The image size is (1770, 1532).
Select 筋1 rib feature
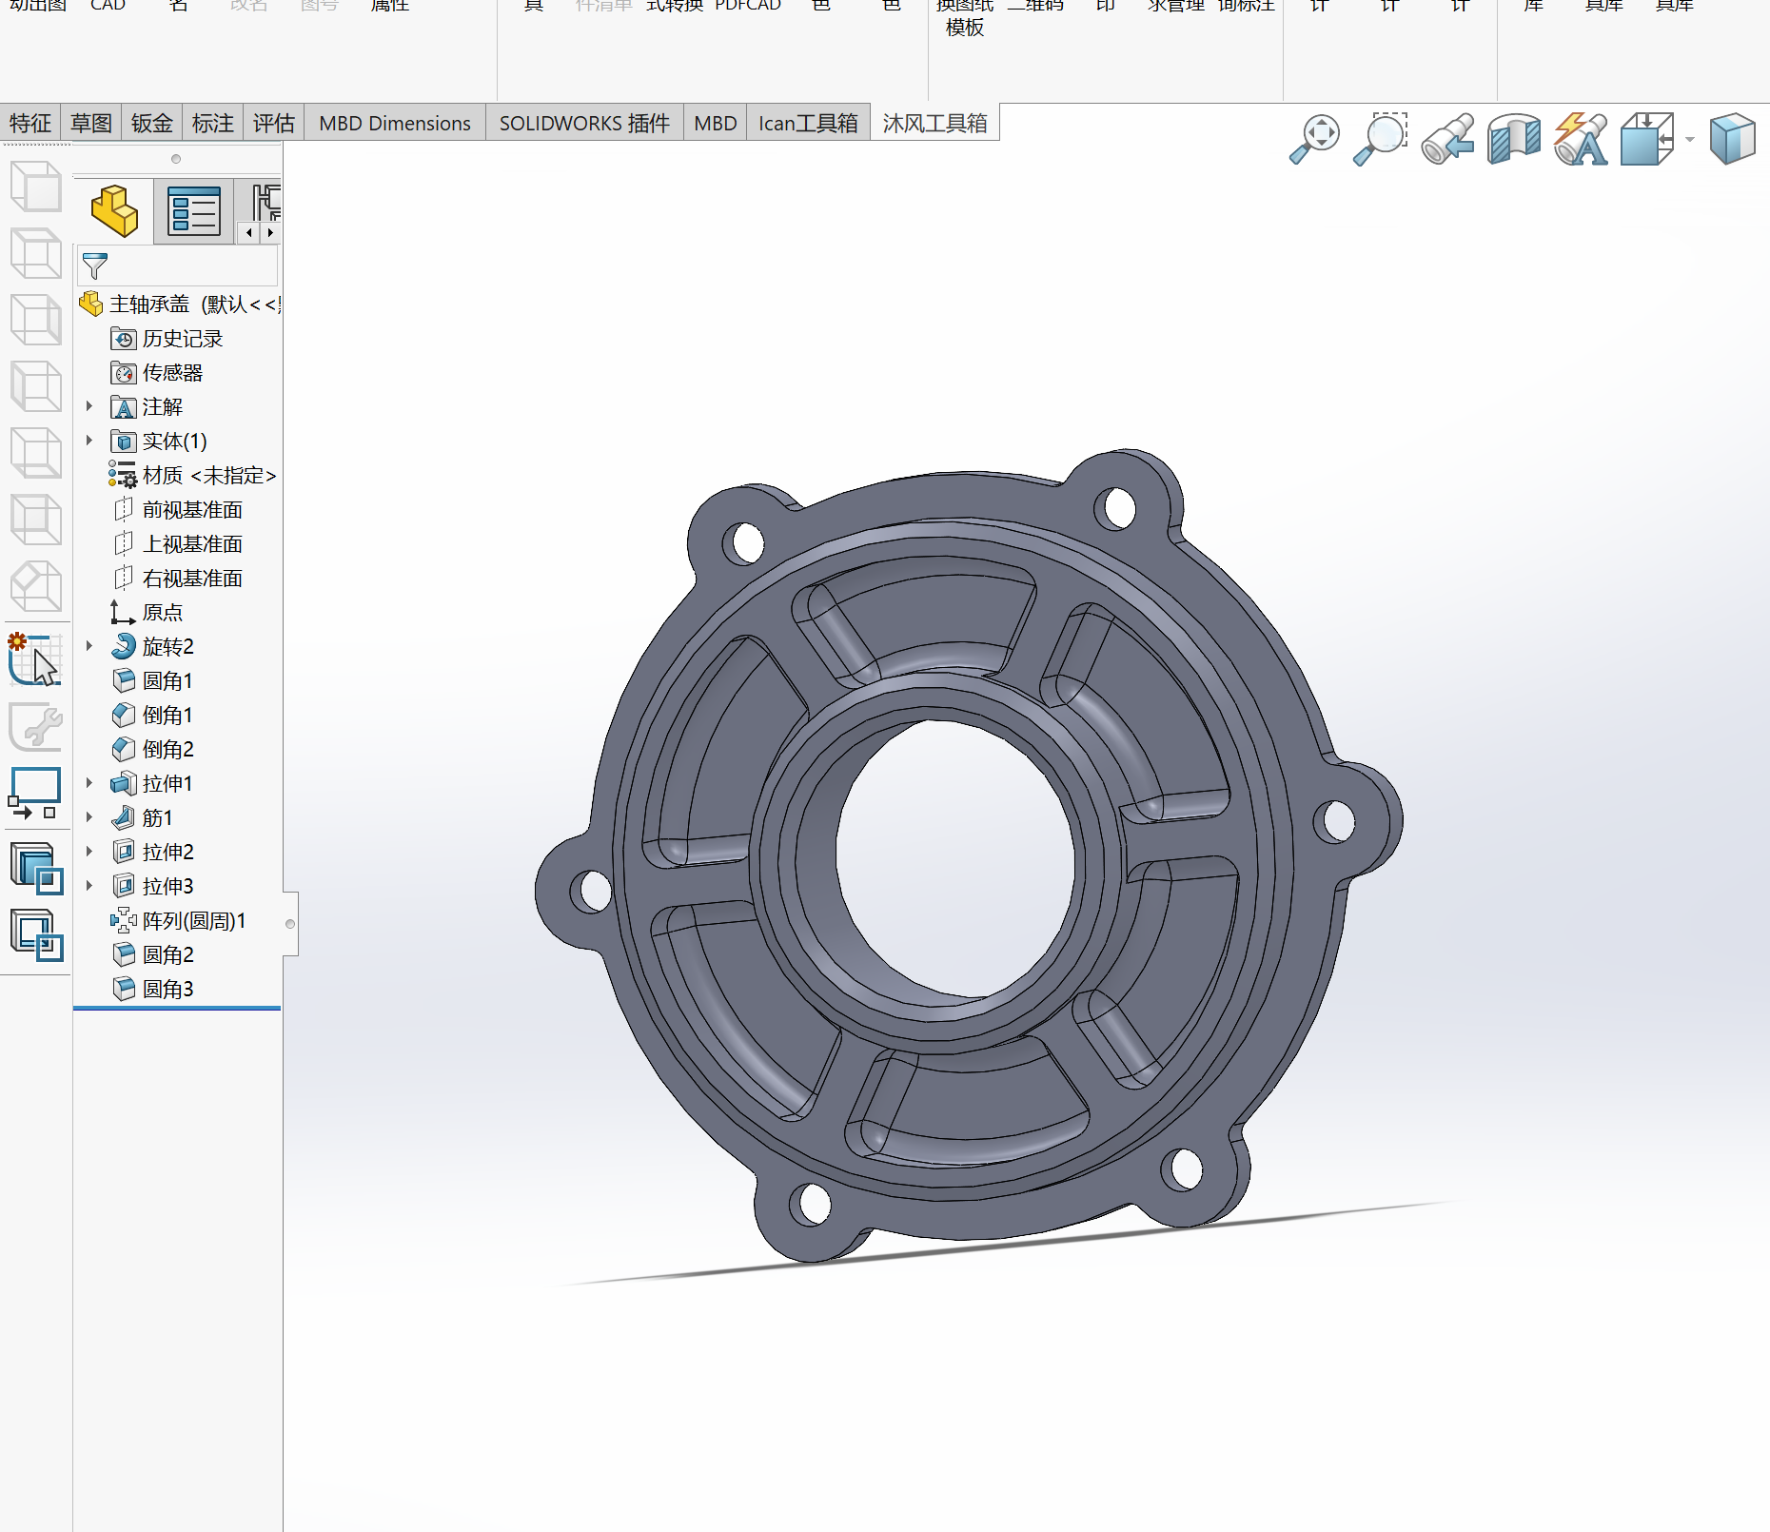142,818
